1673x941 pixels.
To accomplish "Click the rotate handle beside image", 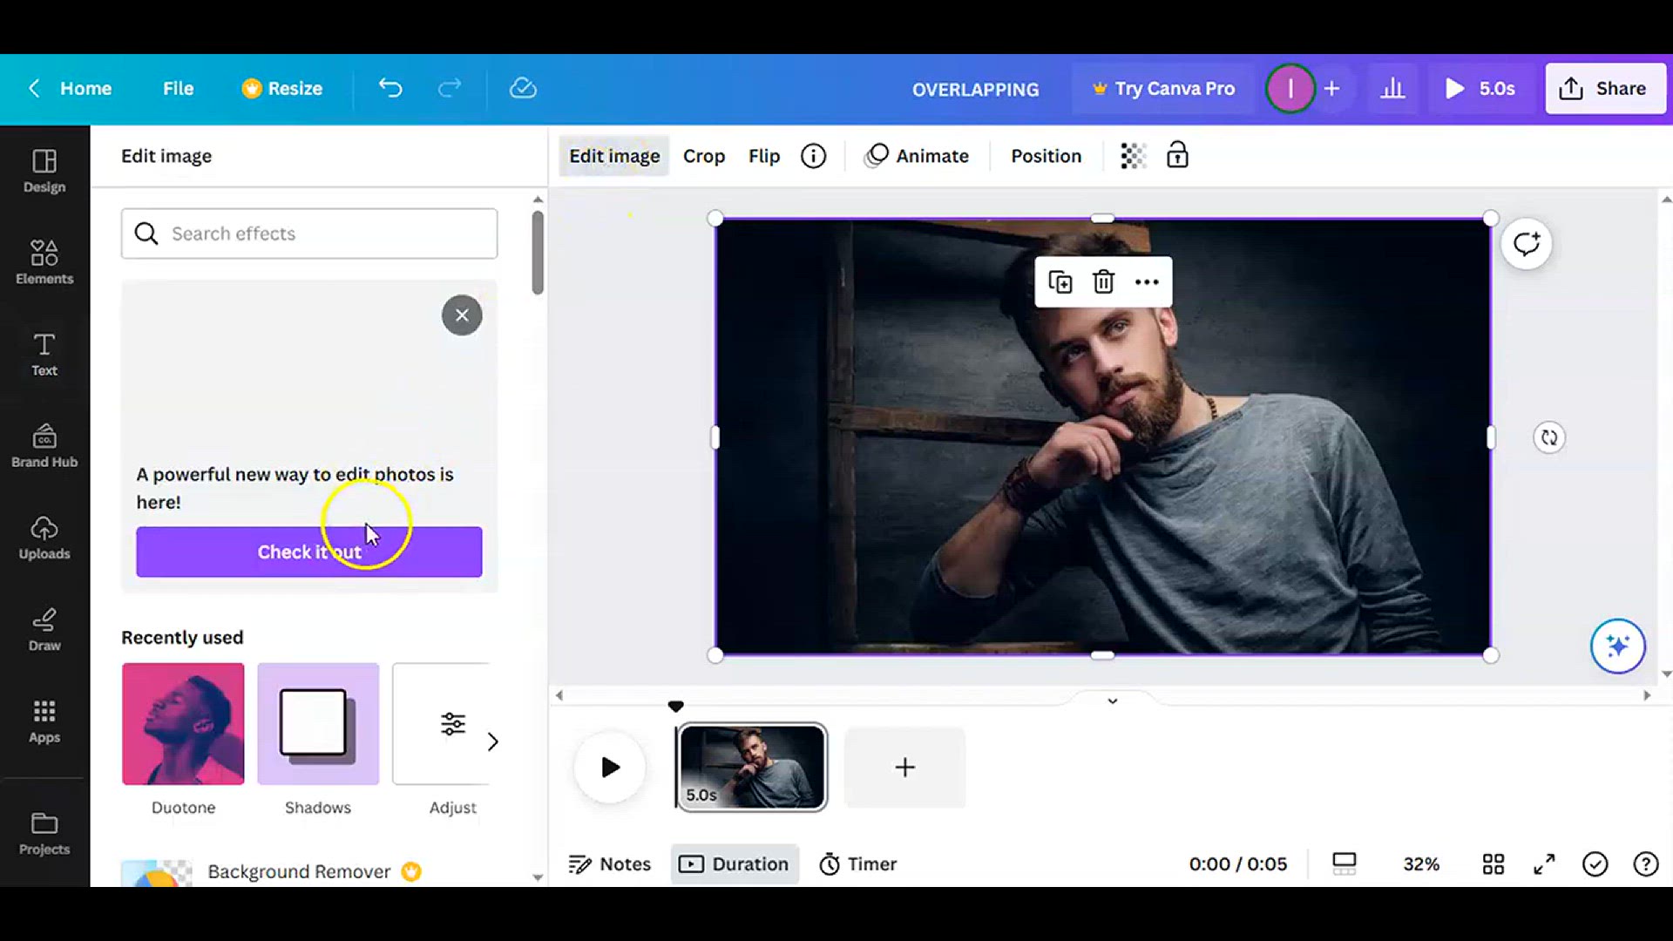I will [1549, 437].
